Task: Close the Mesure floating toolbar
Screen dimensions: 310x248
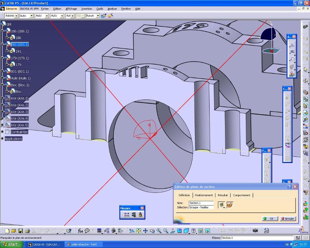Action: point(142,208)
